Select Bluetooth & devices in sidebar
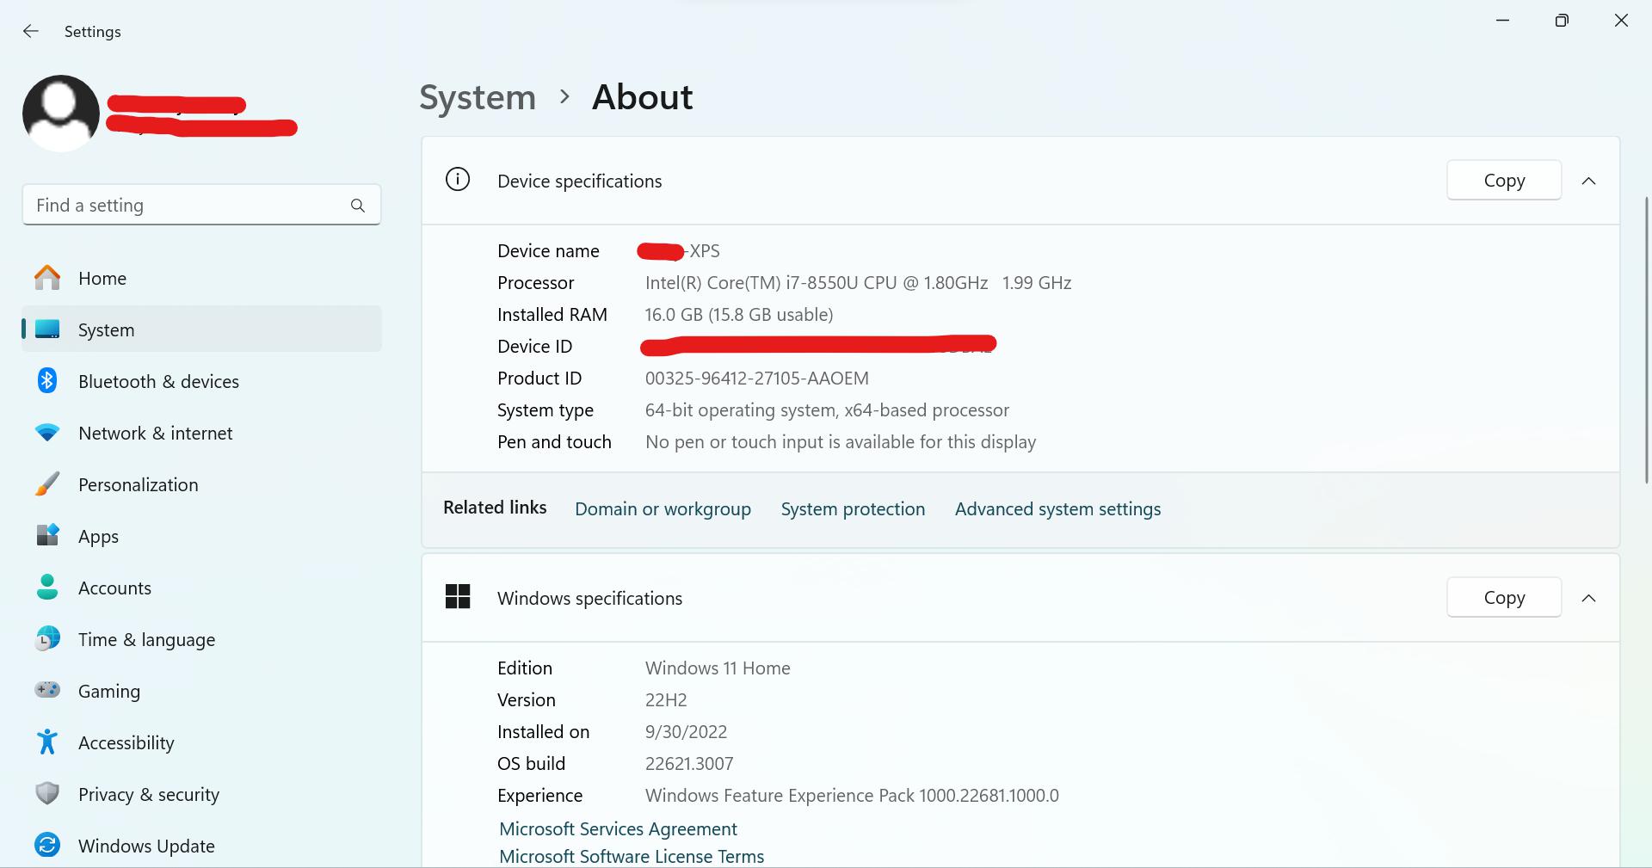This screenshot has height=868, width=1652. (x=201, y=381)
